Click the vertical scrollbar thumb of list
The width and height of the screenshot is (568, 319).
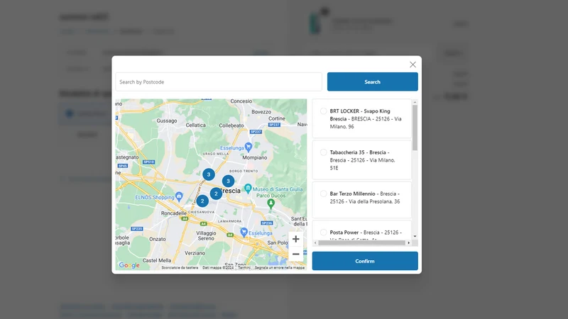coord(415,128)
